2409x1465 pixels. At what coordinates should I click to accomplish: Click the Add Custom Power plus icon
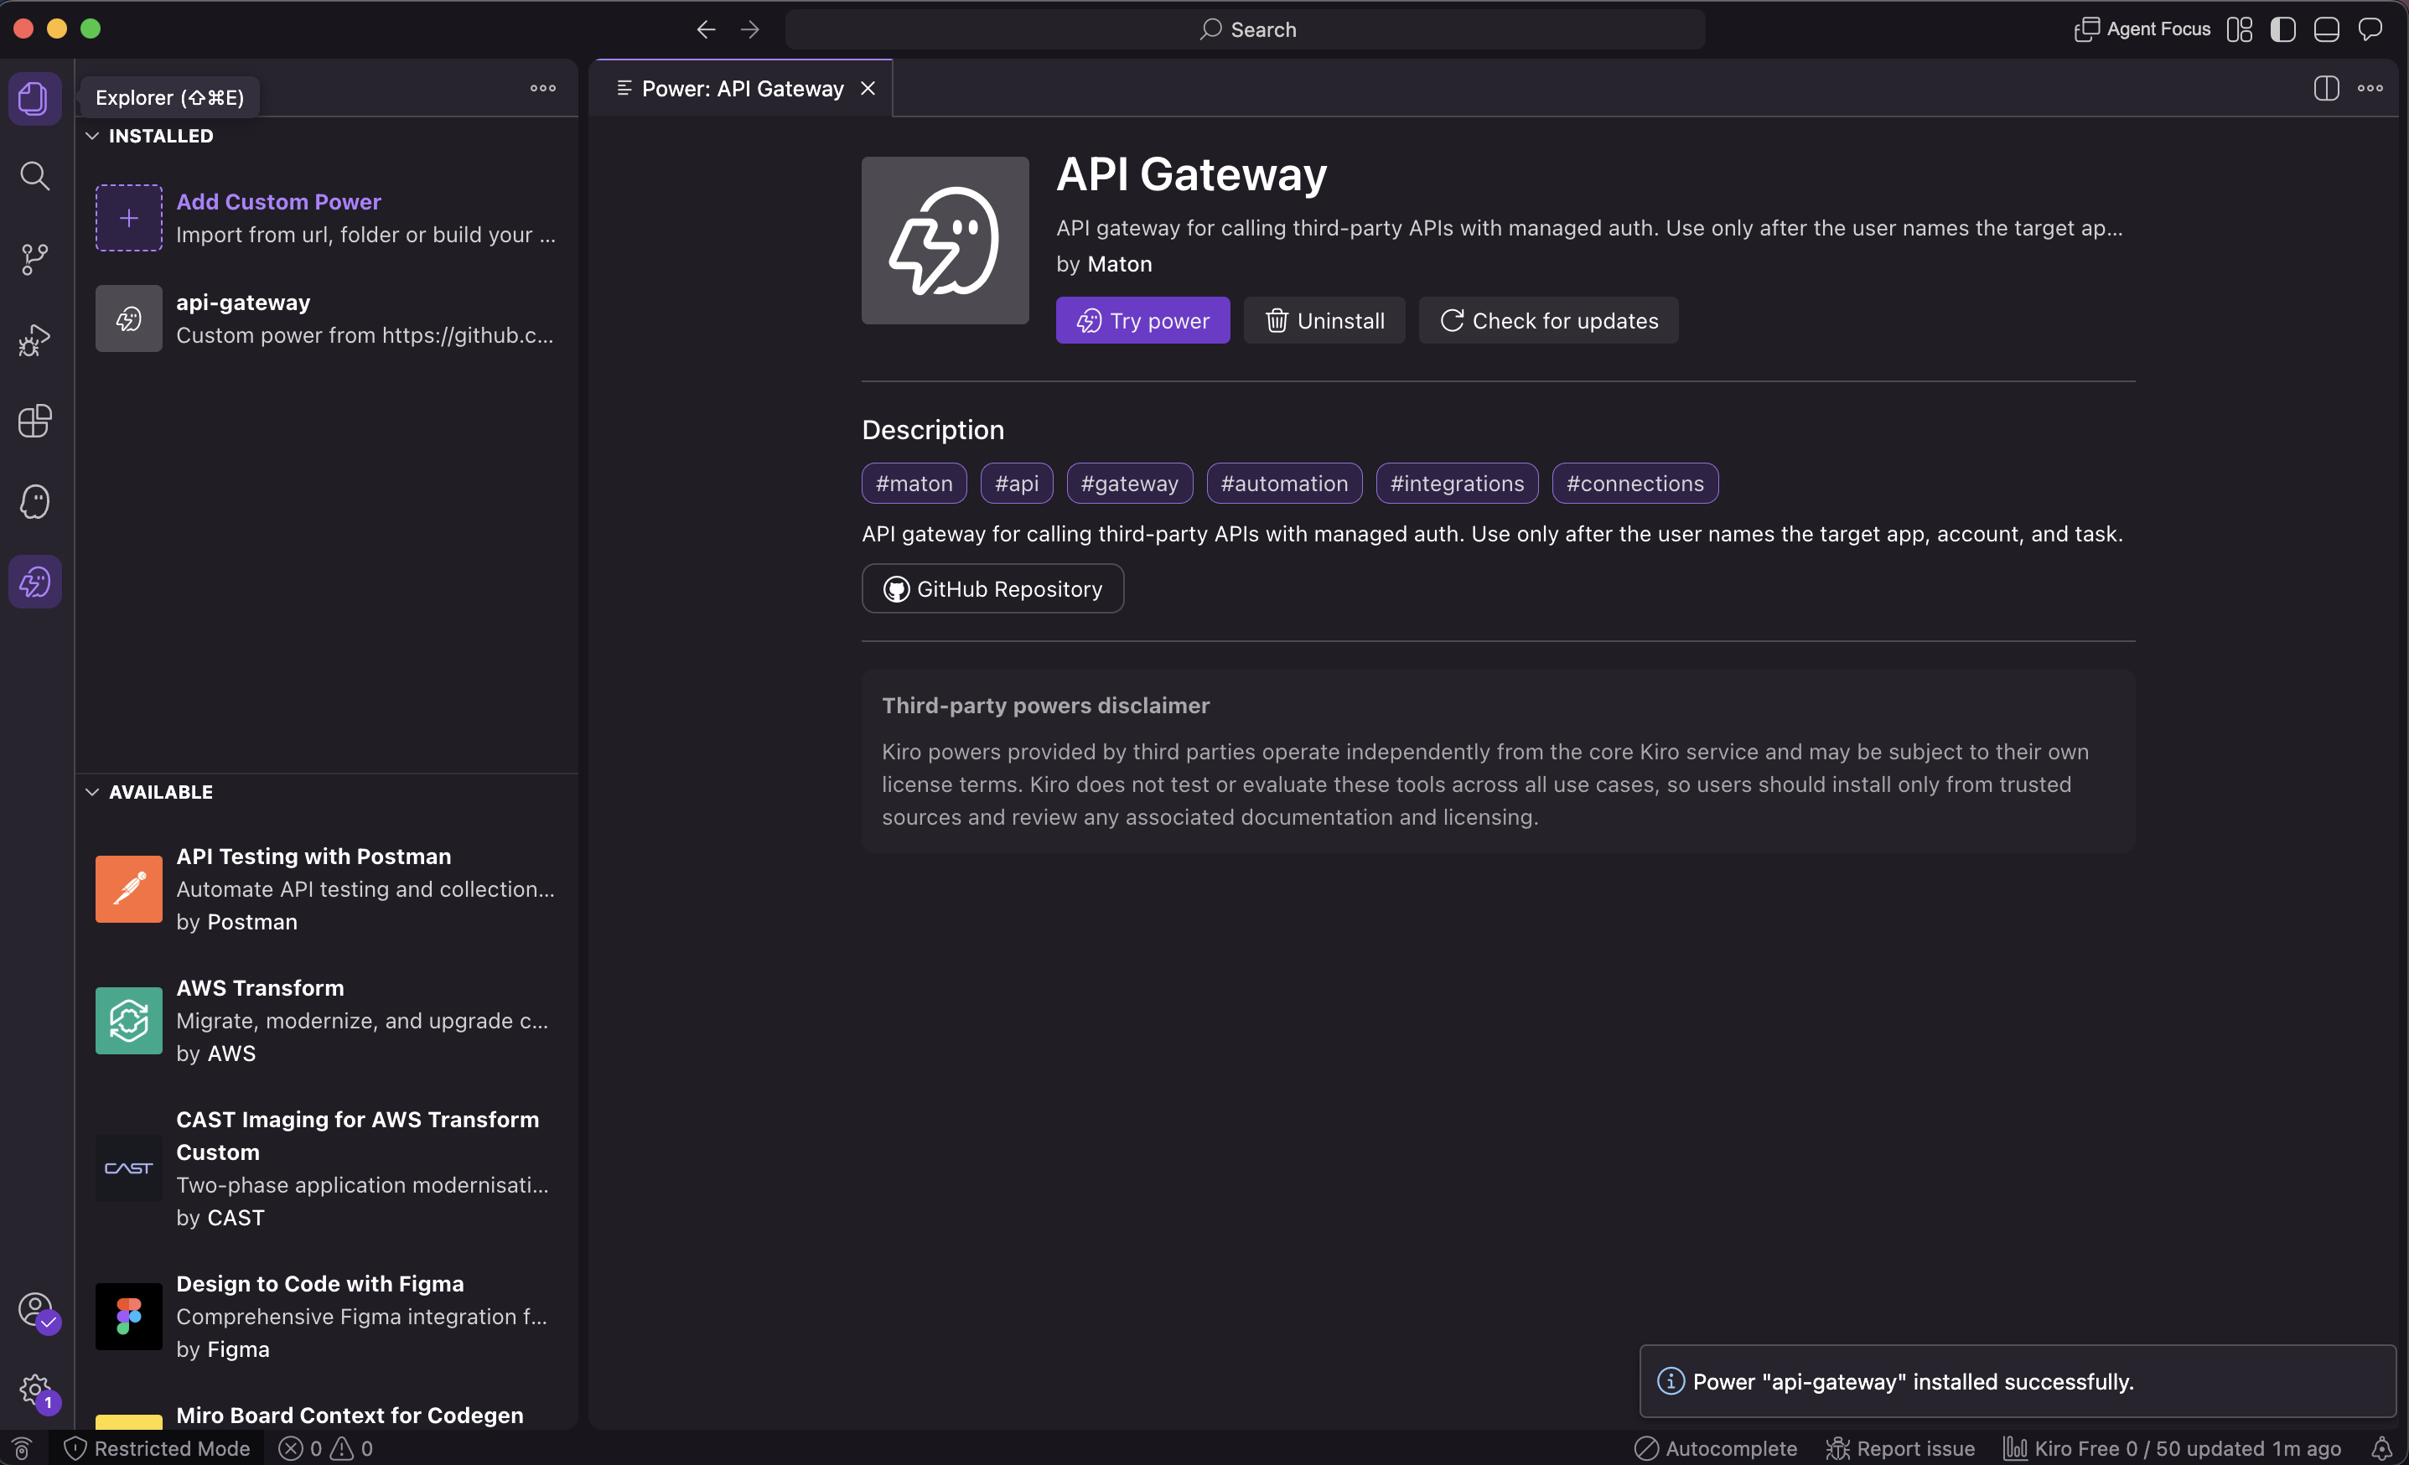(x=129, y=218)
